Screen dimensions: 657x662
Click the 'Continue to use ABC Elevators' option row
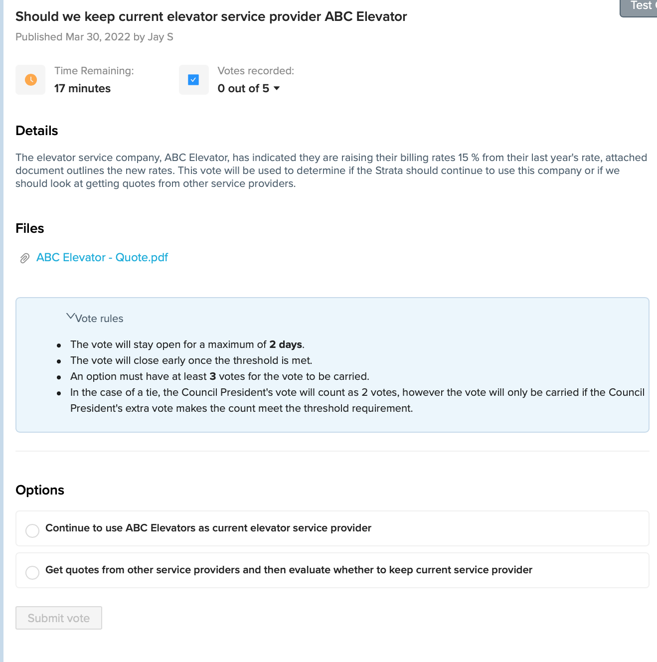pyautogui.click(x=332, y=528)
